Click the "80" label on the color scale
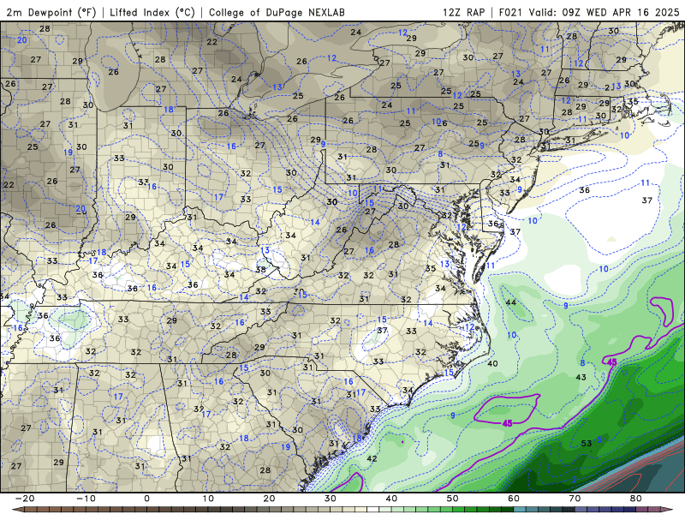The height and width of the screenshot is (514, 685). point(636,499)
